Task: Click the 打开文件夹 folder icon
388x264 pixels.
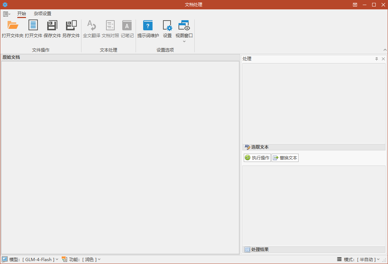Action: [x=13, y=25]
